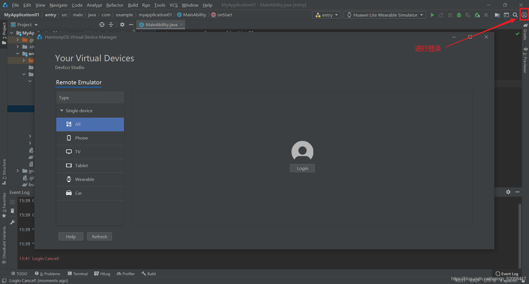The height and width of the screenshot is (284, 529).
Task: Select the Phone device type
Action: click(90, 138)
